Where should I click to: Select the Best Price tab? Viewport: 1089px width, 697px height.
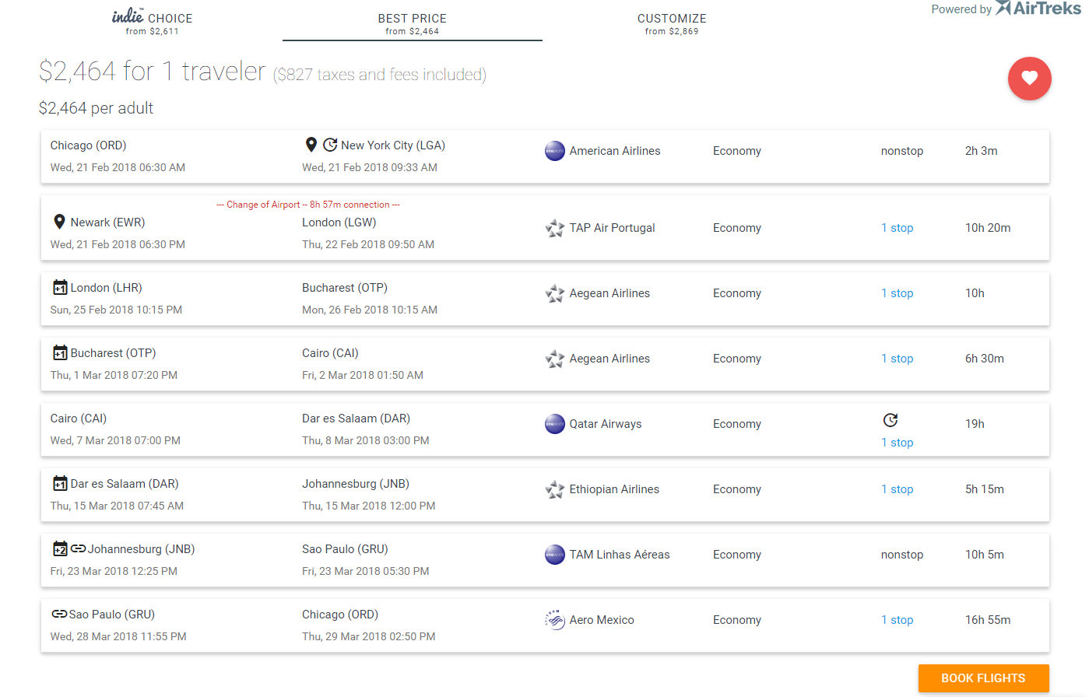(x=413, y=22)
